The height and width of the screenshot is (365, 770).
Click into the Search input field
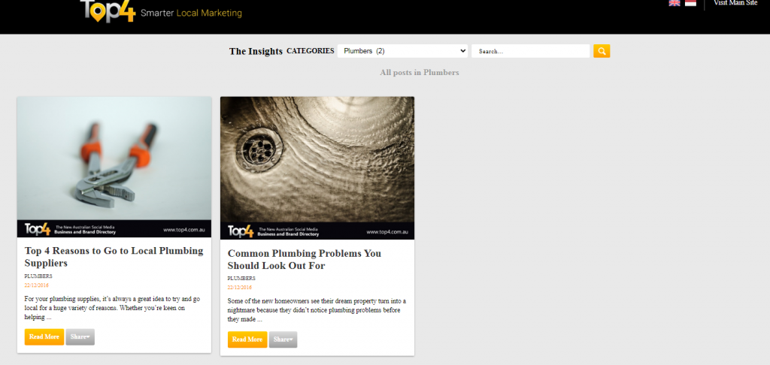530,51
